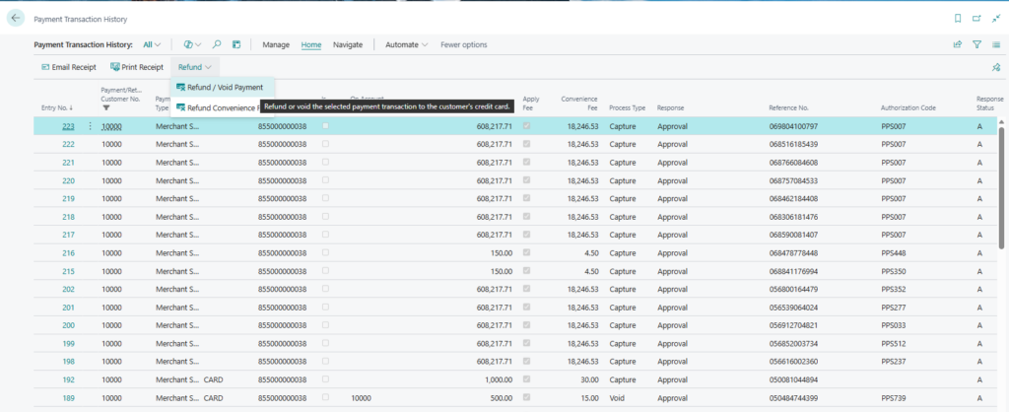This screenshot has width=1009, height=412.
Task: Click Print Receipt
Action: (x=137, y=67)
